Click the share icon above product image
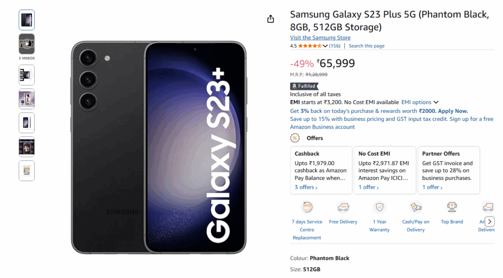This screenshot has width=503, height=278. (271, 19)
